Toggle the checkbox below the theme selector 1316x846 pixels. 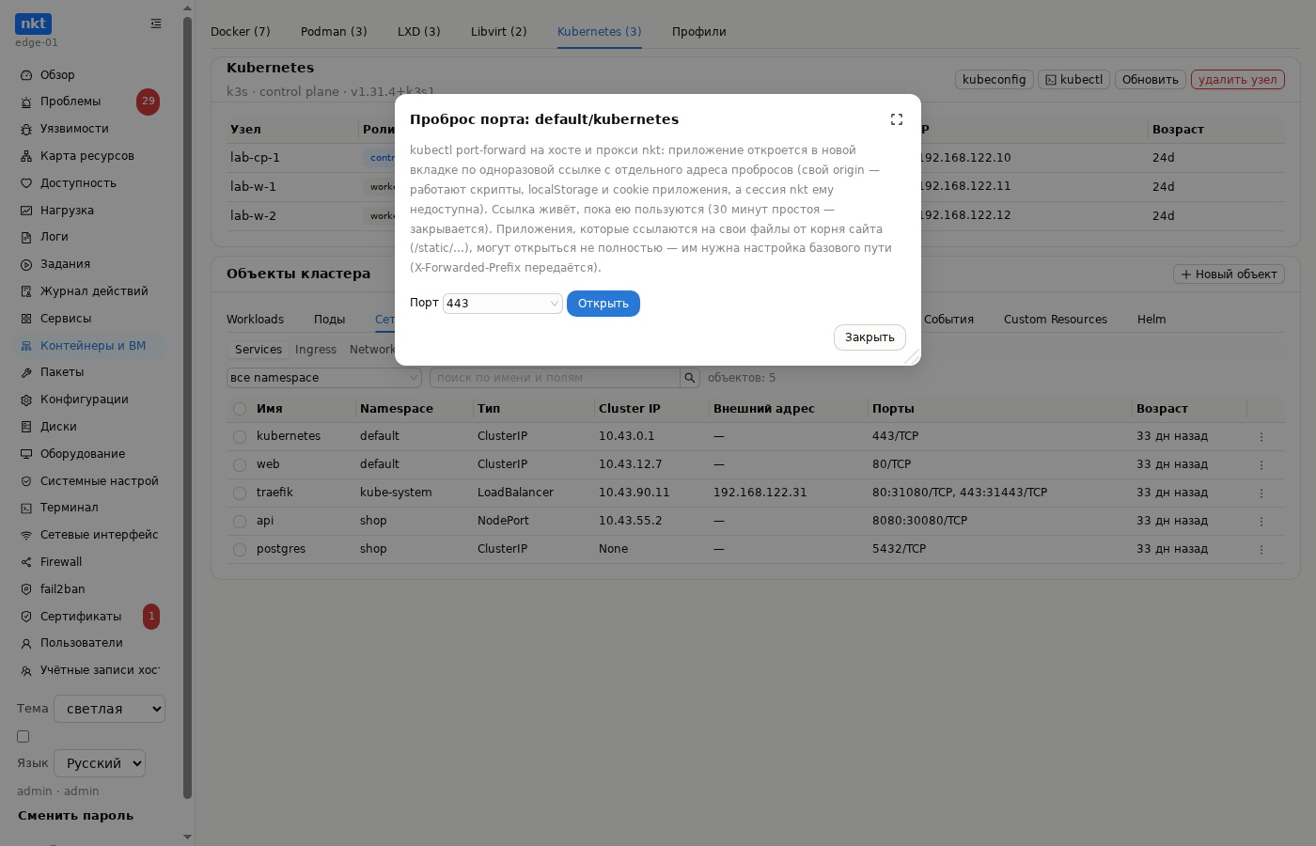coord(23,737)
